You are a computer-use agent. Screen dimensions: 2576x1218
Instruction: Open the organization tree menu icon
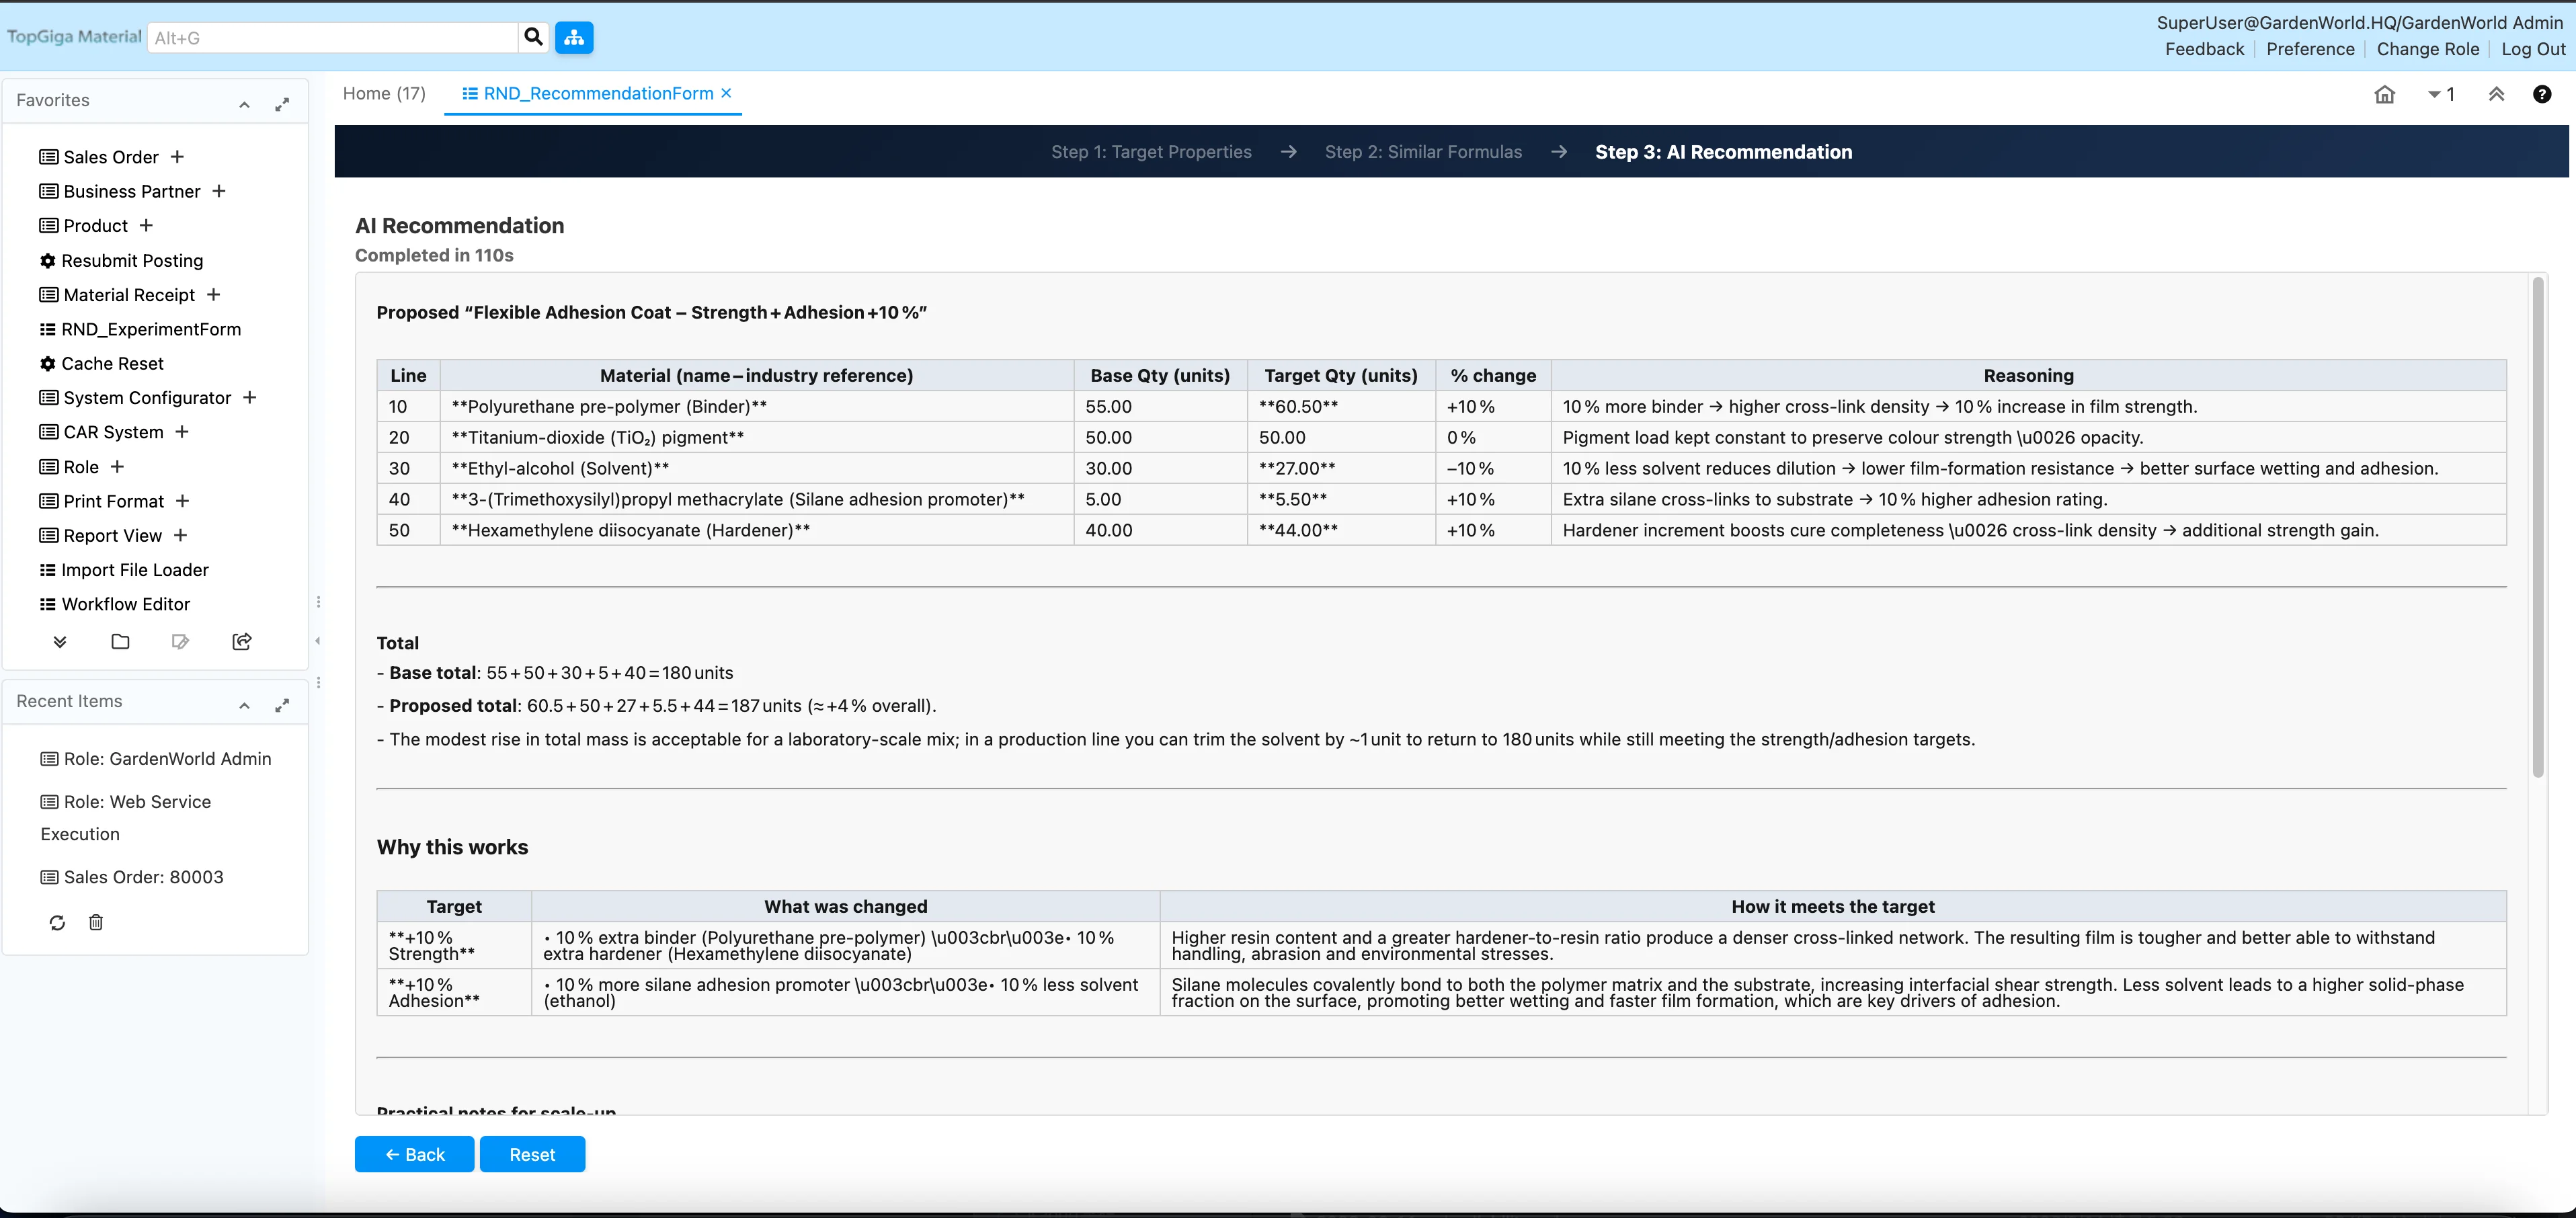pyautogui.click(x=574, y=37)
